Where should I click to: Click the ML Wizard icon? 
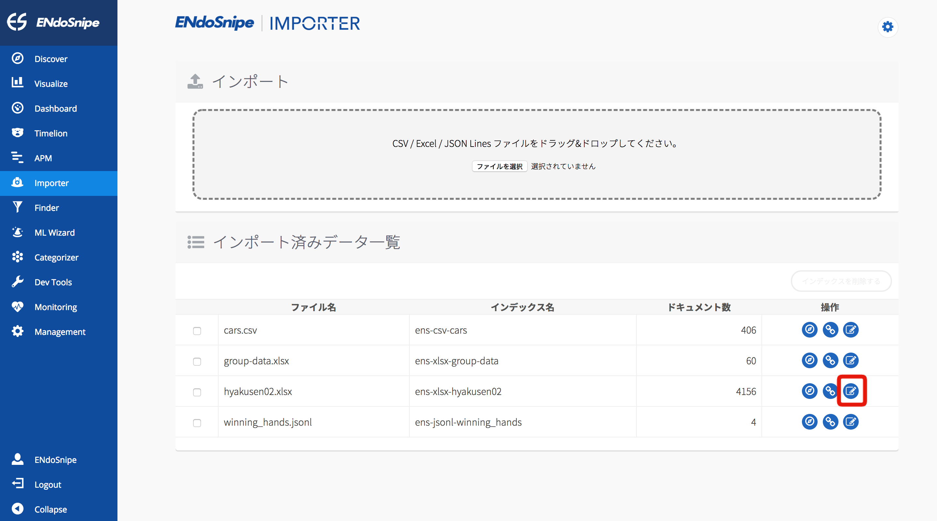click(17, 232)
